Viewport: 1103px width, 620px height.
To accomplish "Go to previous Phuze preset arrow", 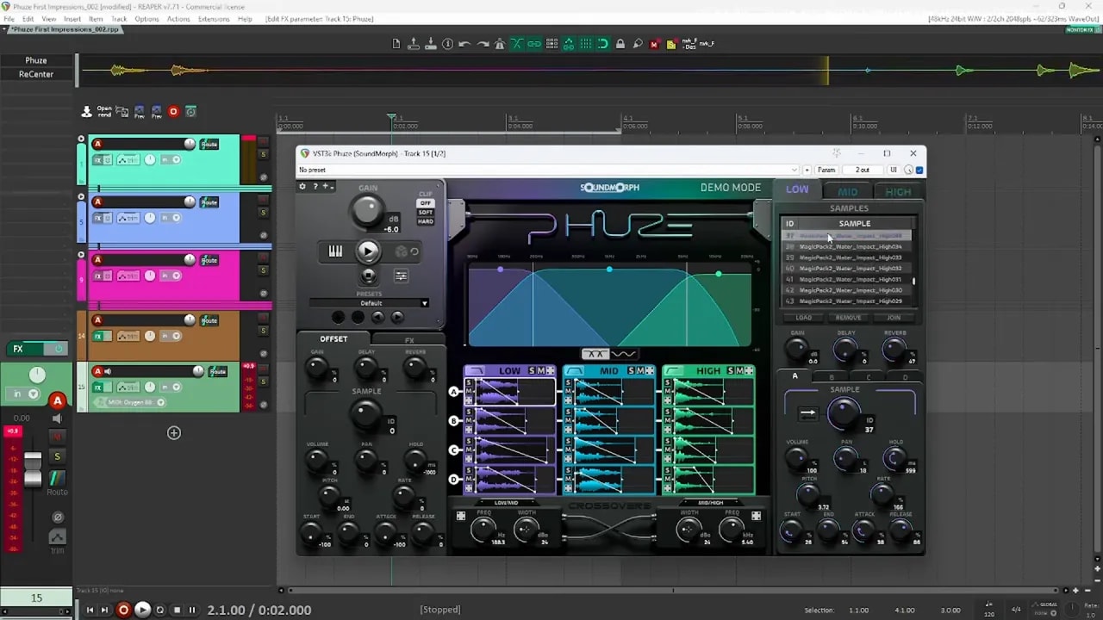I will tap(377, 317).
